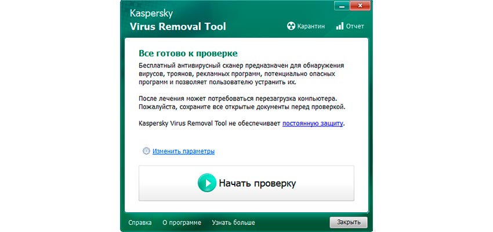
Task: Open the постоянную защиту link
Action: click(x=313, y=124)
